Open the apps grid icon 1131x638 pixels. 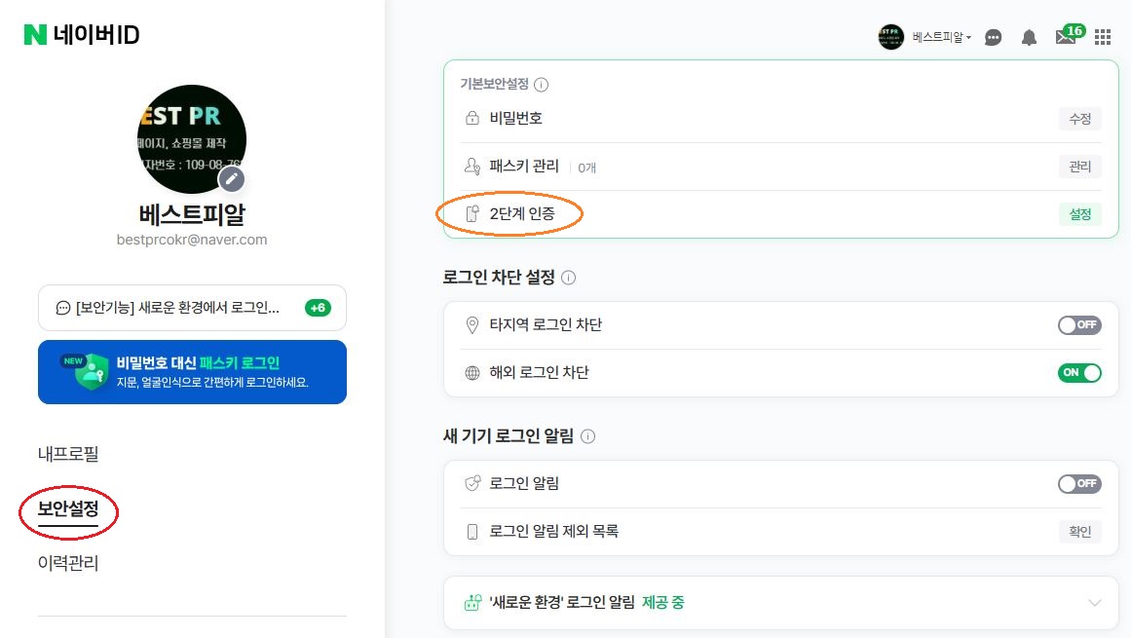(1103, 37)
